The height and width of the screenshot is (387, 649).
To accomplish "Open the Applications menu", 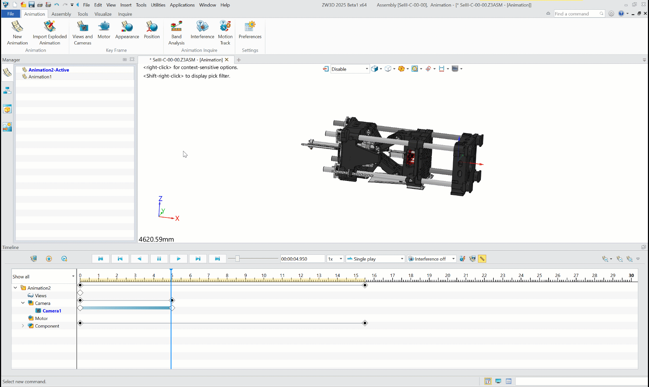I will (x=182, y=5).
